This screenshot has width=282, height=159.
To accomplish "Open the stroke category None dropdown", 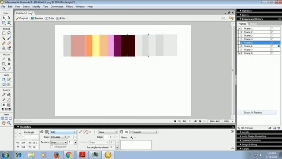I will [108, 132].
